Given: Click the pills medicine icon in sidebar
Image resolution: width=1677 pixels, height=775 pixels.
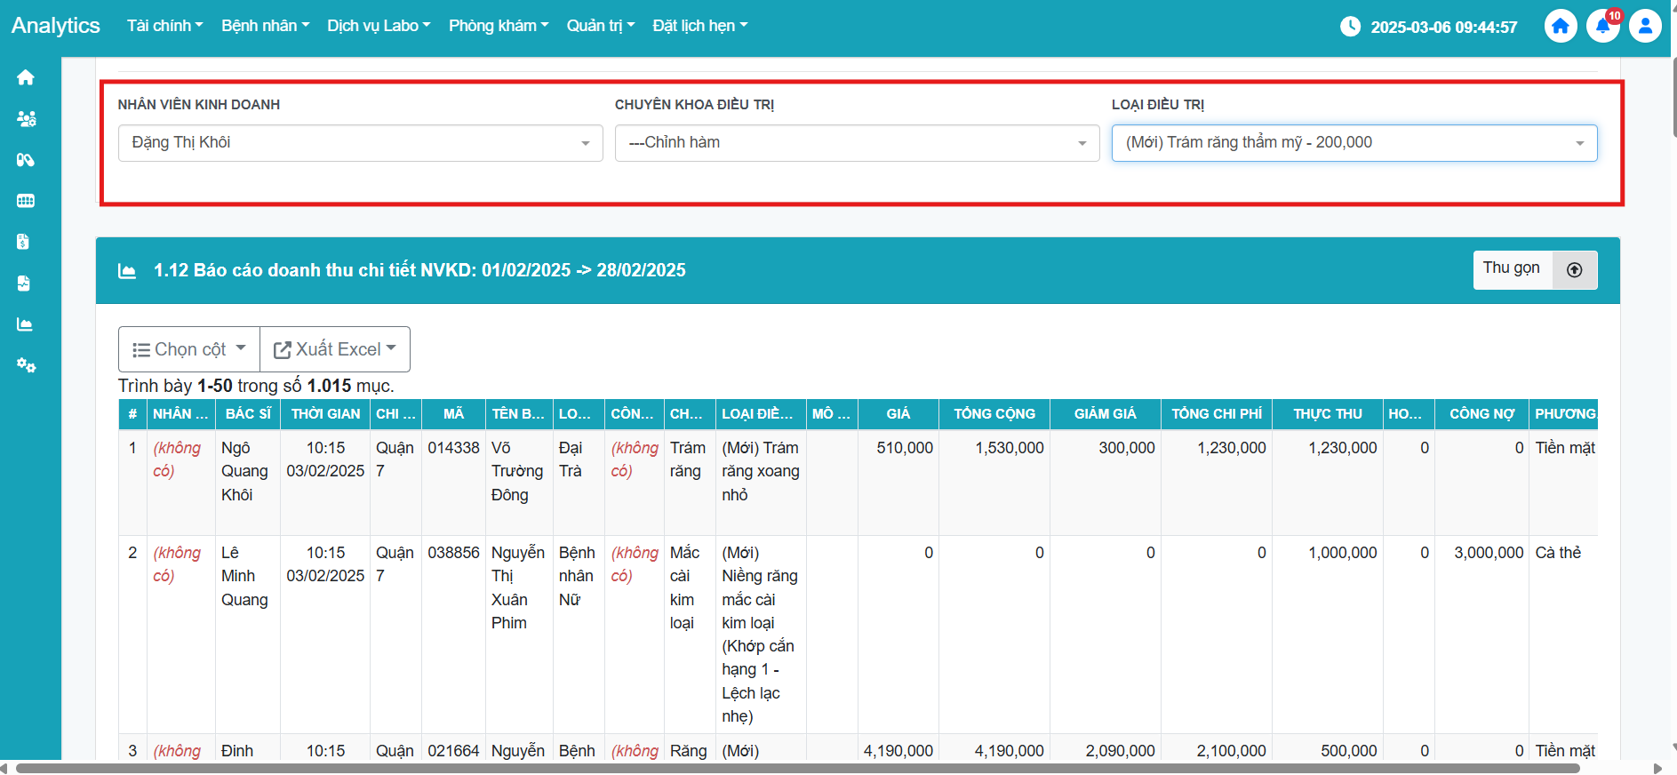Looking at the screenshot, I should tap(26, 160).
